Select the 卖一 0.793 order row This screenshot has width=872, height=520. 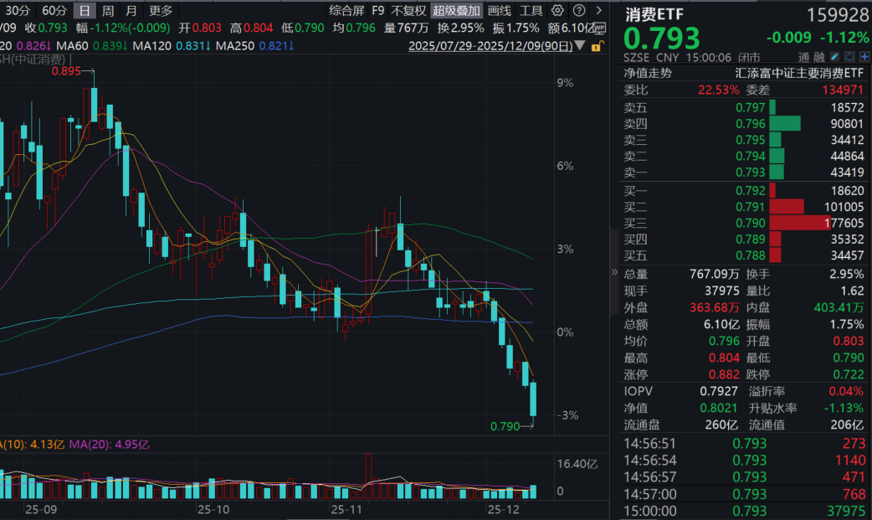744,172
